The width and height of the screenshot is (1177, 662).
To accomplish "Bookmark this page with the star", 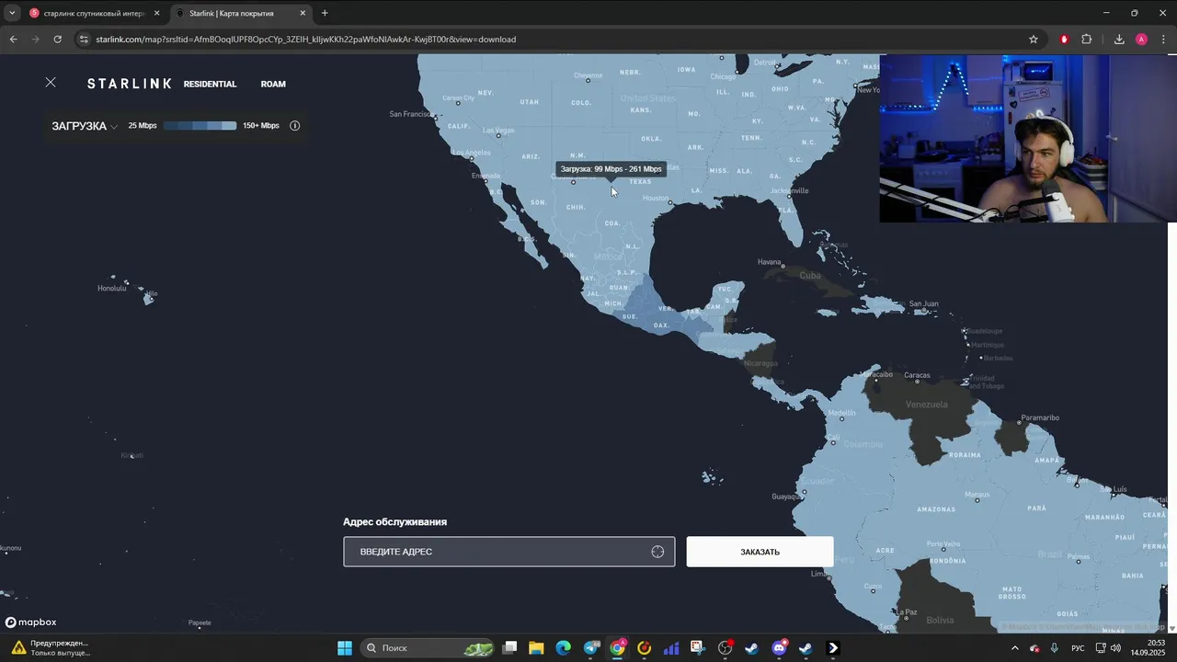I will pos(1034,40).
